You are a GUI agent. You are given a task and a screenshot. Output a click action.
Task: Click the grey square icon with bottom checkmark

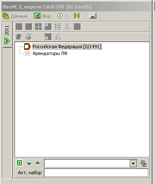pyautogui.click(x=48, y=37)
